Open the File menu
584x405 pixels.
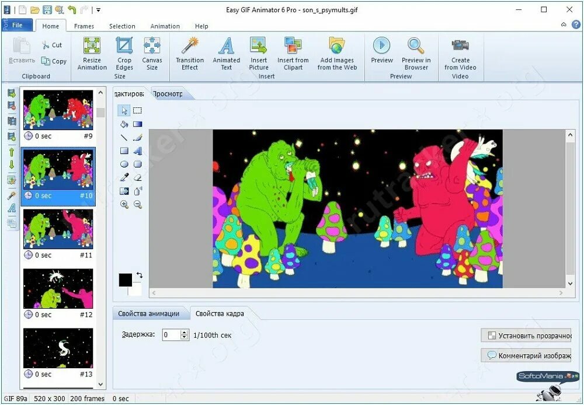(18, 25)
